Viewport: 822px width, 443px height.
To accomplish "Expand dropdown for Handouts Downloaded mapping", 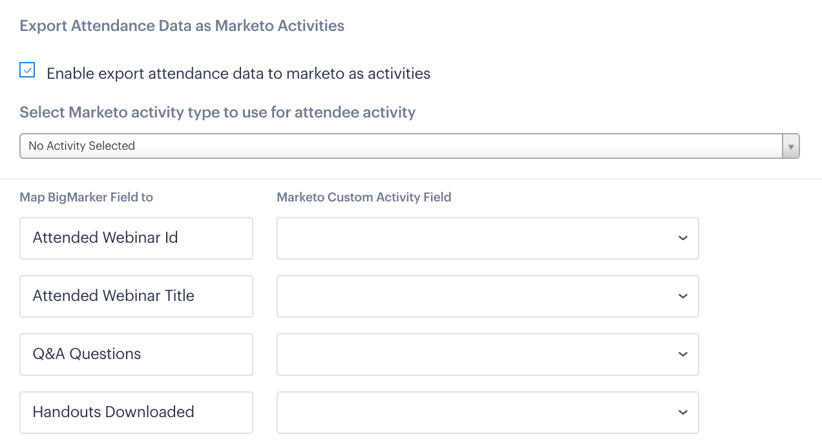I will 488,413.
